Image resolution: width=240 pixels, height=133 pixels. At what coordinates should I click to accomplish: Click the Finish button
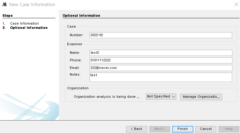(183, 129)
